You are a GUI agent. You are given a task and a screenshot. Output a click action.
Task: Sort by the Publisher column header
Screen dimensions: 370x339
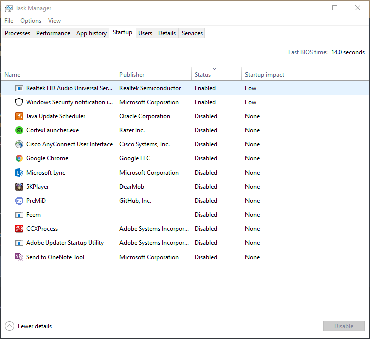coord(154,75)
